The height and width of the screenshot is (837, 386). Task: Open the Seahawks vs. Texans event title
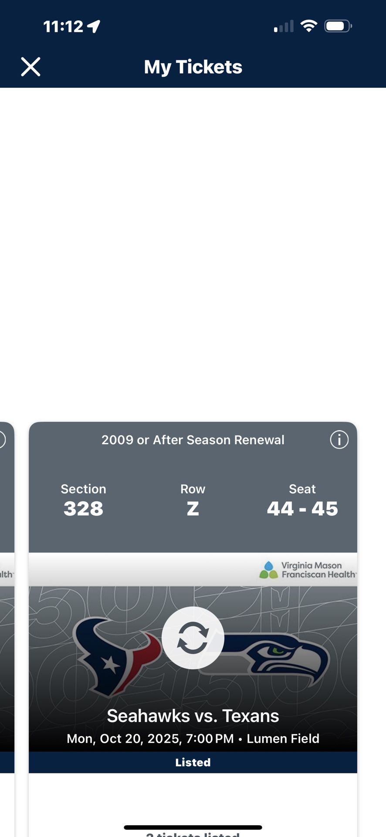(193, 716)
